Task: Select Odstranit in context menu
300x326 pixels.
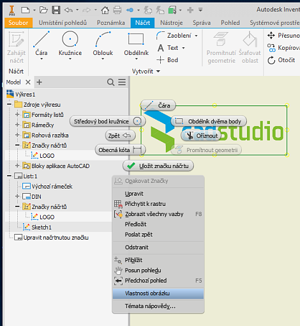Action: (x=158, y=247)
